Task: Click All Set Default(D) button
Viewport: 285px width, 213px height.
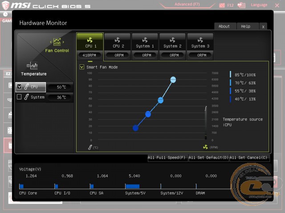Action: point(208,158)
